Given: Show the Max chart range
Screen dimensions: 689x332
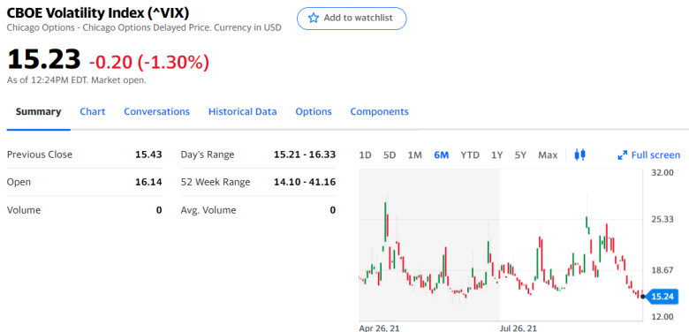Looking at the screenshot, I should (548, 155).
